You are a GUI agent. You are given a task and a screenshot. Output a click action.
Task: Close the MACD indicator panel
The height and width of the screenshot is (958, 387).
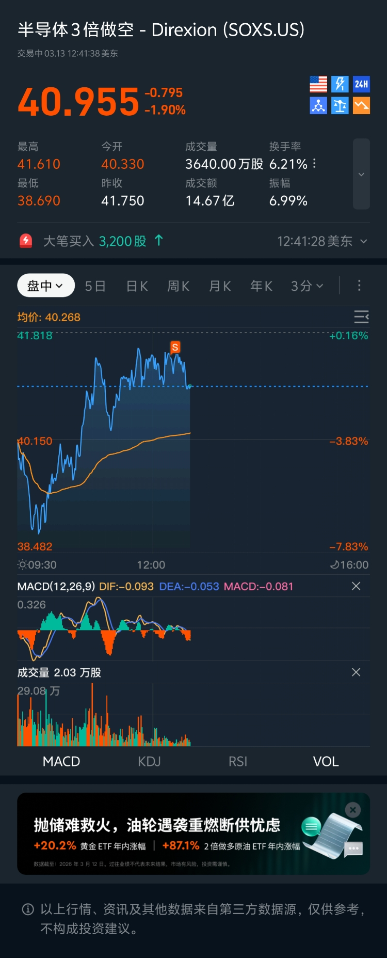pos(356,586)
